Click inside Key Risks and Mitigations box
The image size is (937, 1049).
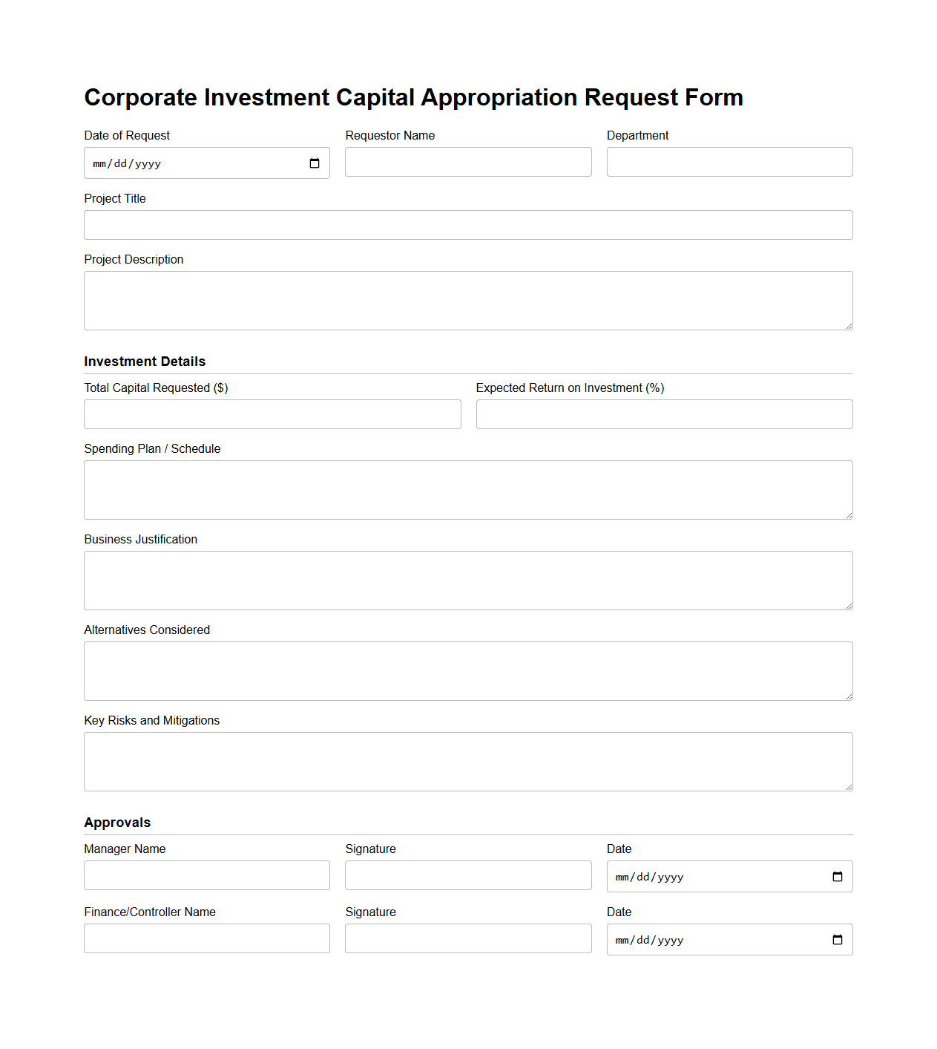pyautogui.click(x=468, y=761)
